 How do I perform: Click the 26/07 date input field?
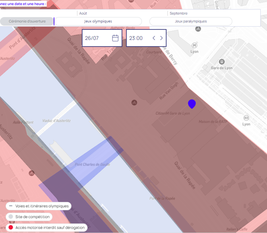click(102, 38)
